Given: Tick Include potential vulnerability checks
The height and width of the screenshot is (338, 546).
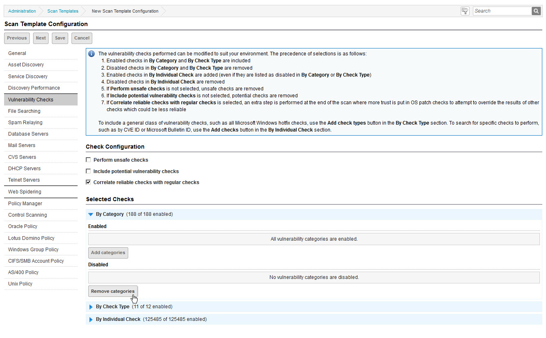Looking at the screenshot, I should point(88,171).
